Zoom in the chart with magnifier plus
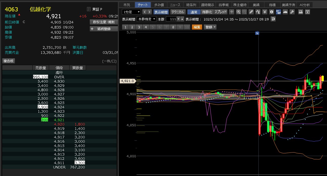The height and width of the screenshot is (176, 327). (238, 12)
